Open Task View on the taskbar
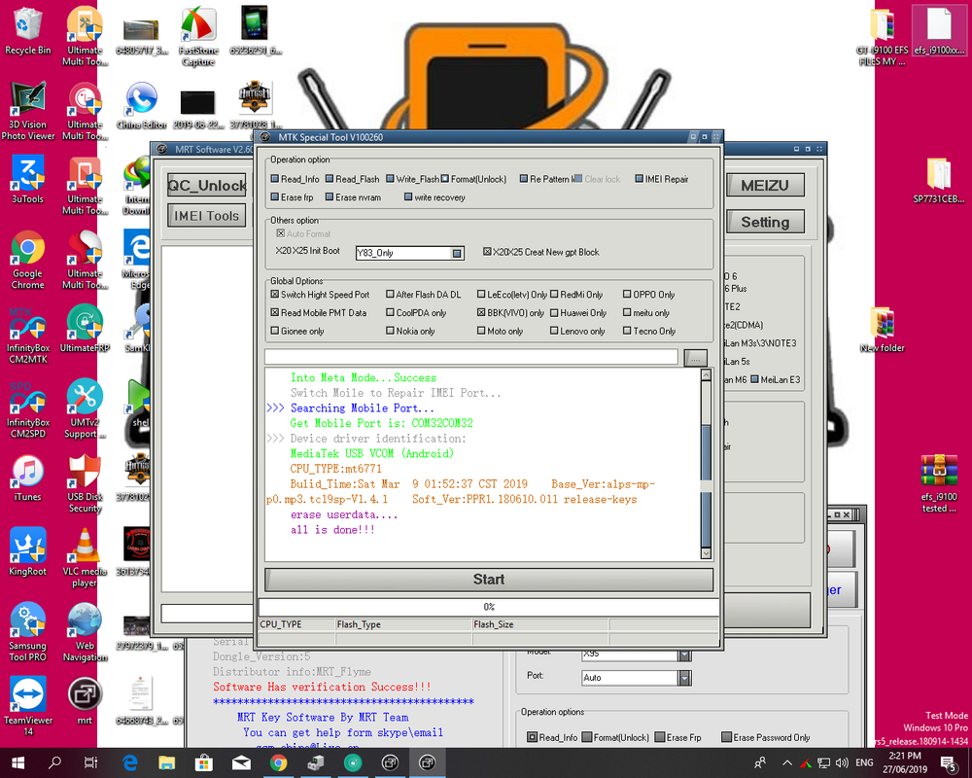This screenshot has height=778, width=972. [x=90, y=762]
